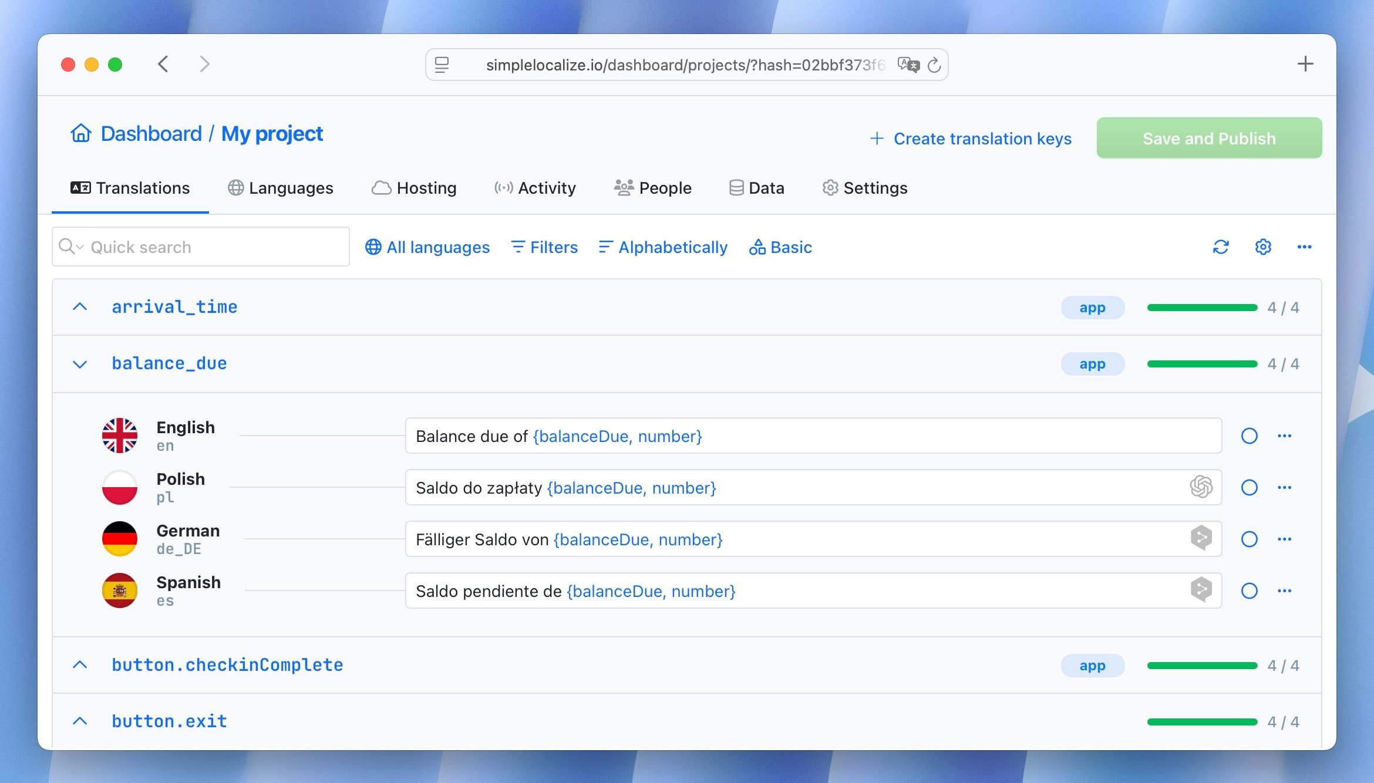Screen dimensions: 1374x783
Task: Click the app tag on button.checkinComplete
Action: point(1092,666)
